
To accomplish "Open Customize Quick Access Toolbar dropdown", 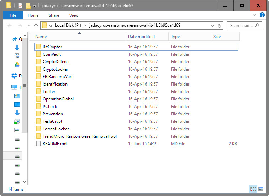I will pyautogui.click(x=35, y=6).
